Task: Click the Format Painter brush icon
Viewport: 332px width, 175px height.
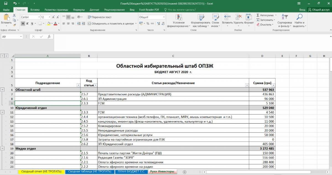Action: (x=14, y=25)
